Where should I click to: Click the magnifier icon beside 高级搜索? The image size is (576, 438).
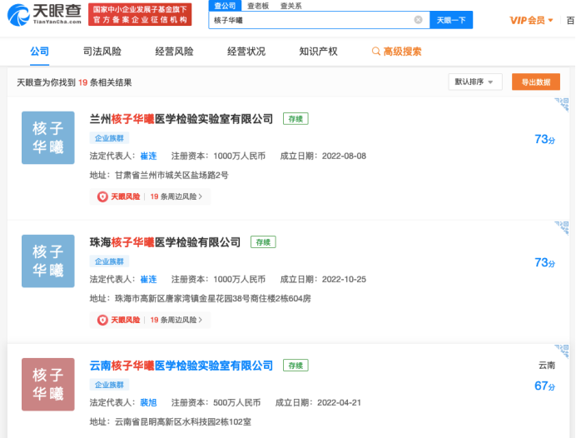click(x=376, y=52)
